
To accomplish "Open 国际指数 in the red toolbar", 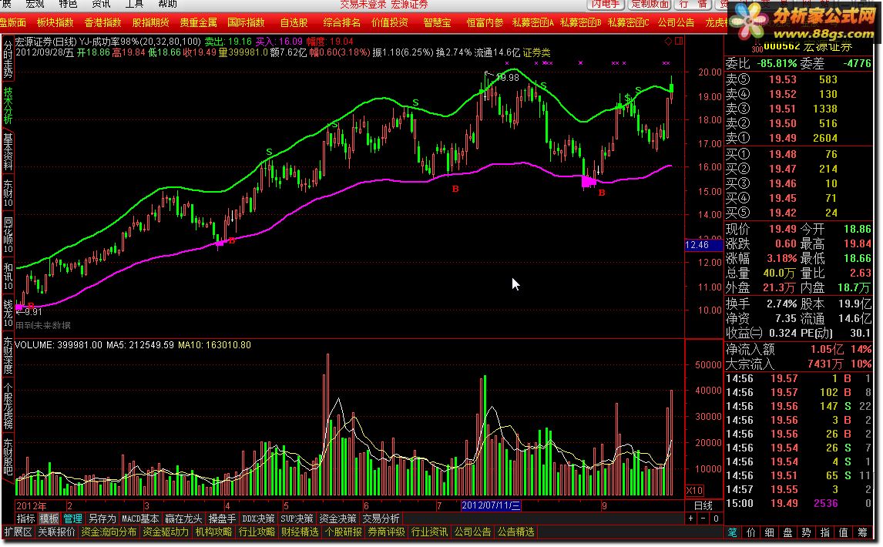I will pyautogui.click(x=246, y=22).
